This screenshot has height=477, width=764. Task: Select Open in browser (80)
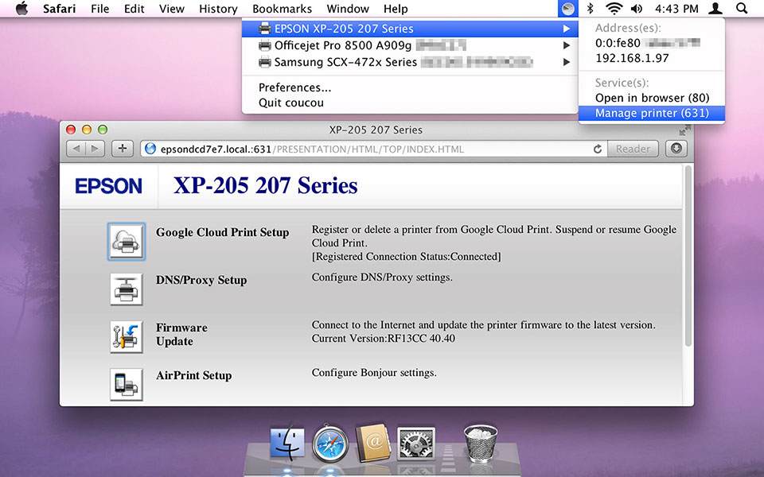click(x=652, y=98)
